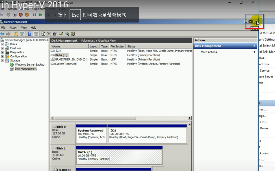Select Windows Server Backup in the tree

30,64
